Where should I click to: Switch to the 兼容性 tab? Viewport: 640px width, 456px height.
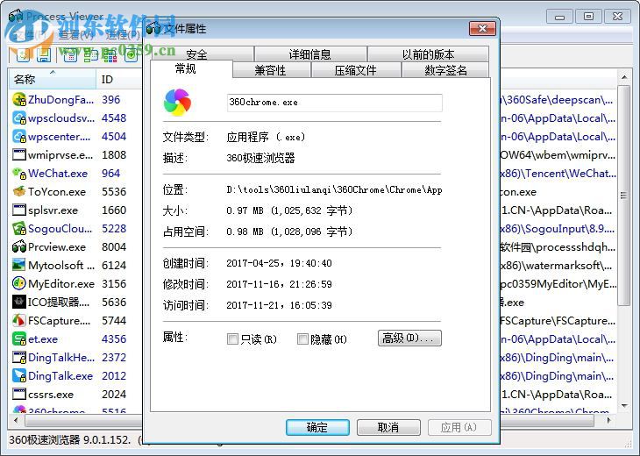270,70
